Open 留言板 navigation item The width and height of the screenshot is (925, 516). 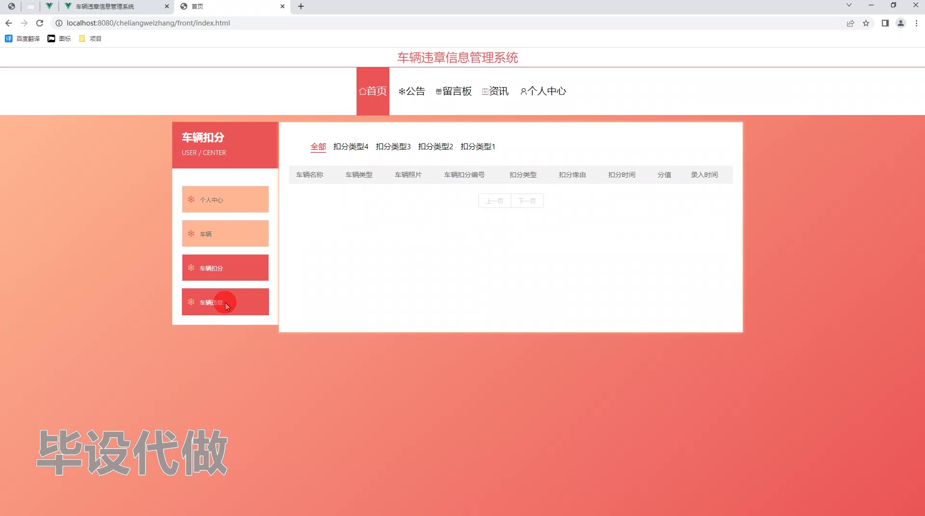[x=454, y=91]
